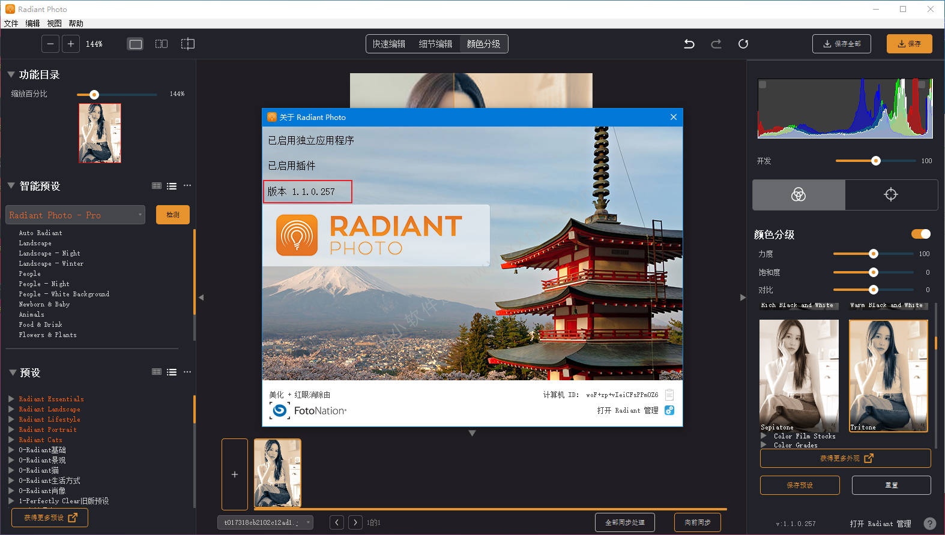Close the About Radiant Photo dialog
The width and height of the screenshot is (945, 535).
tap(674, 117)
